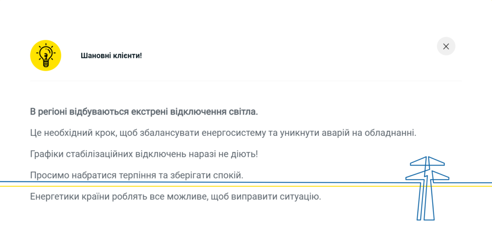The height and width of the screenshot is (225, 492).
Task: Select the heading 'Шановні клієнти!'
Action: point(111,56)
